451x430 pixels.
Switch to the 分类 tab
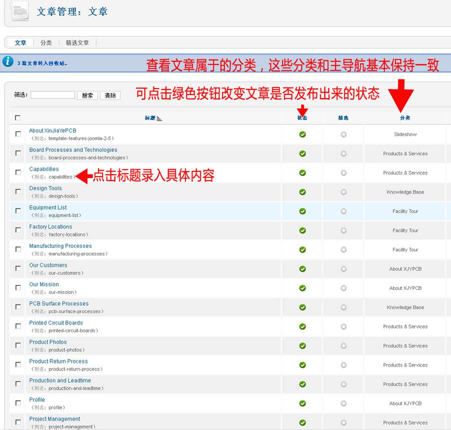(46, 43)
